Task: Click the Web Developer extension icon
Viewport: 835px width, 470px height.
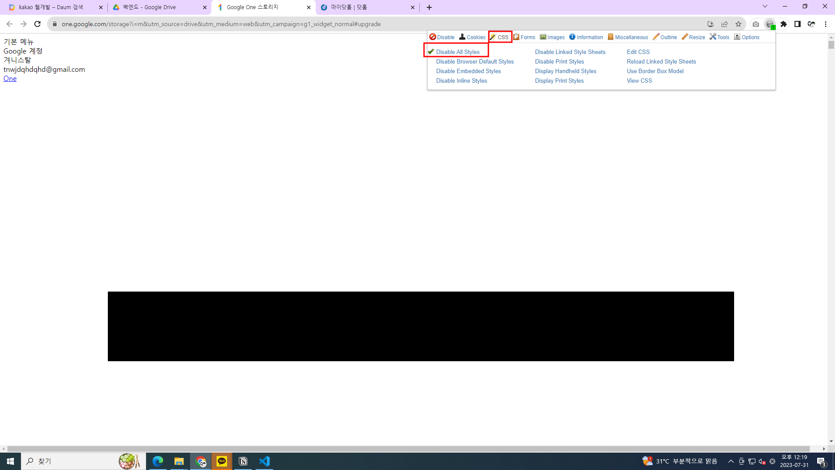Action: point(770,24)
